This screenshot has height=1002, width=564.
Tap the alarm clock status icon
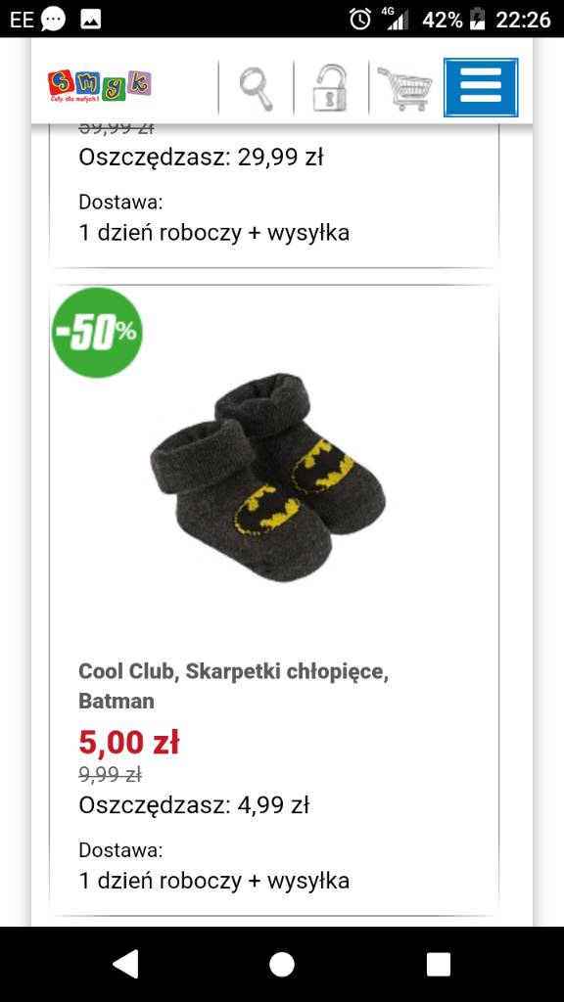[x=360, y=20]
